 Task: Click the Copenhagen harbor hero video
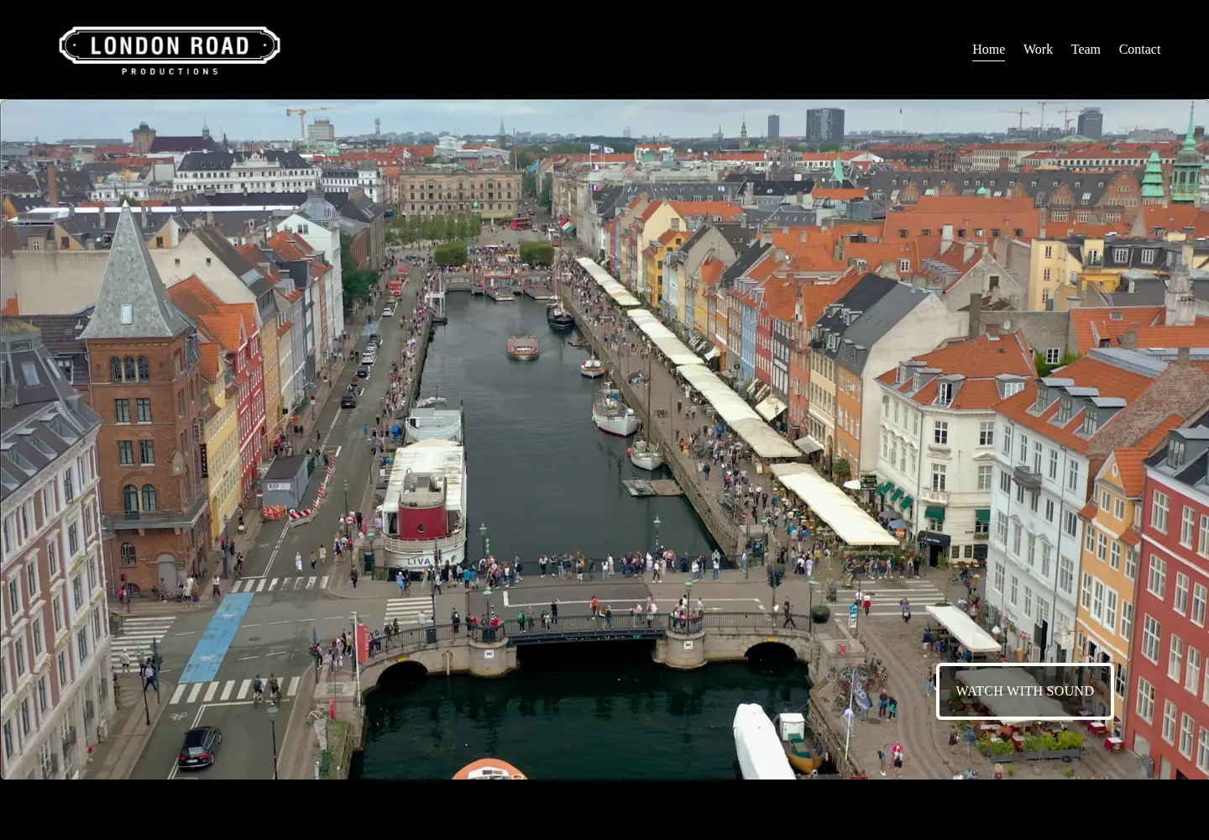[604, 439]
